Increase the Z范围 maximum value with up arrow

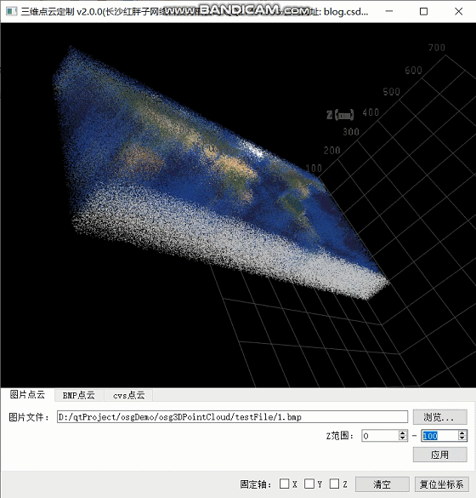click(462, 433)
